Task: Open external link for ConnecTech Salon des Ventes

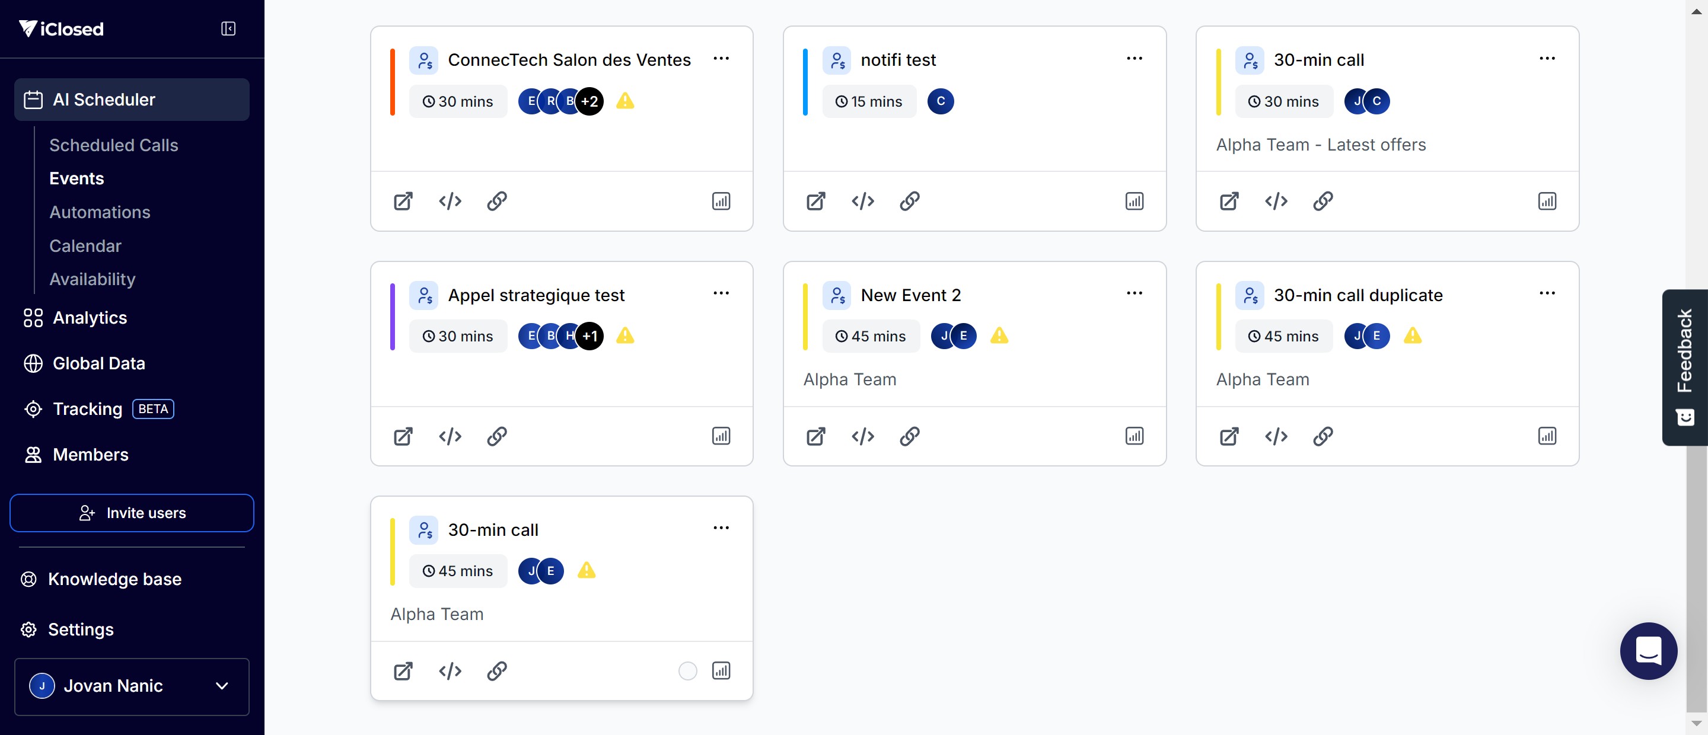Action: (x=403, y=201)
